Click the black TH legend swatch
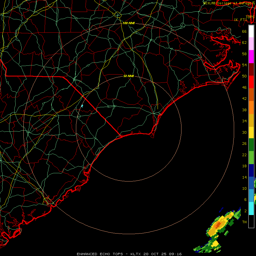This screenshot has height=256, width=256. pyautogui.click(x=251, y=221)
